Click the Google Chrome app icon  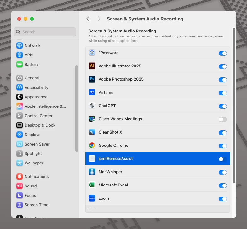[92, 146]
